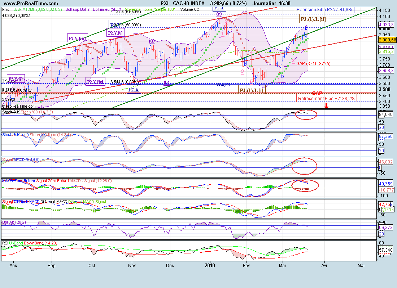Select the P2.X wave label box
This screenshot has height=288, width=397.
click(134, 89)
